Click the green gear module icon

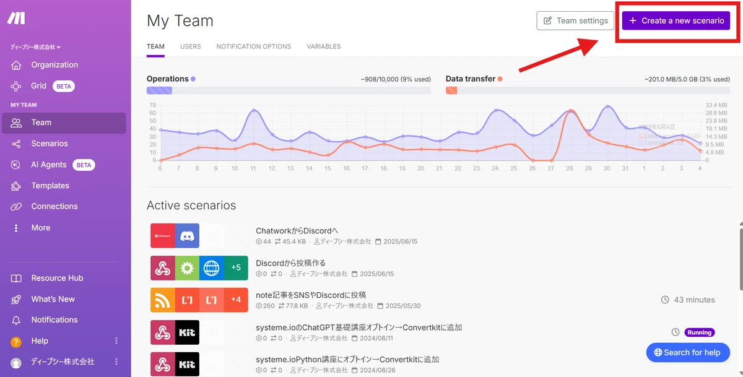coord(187,268)
